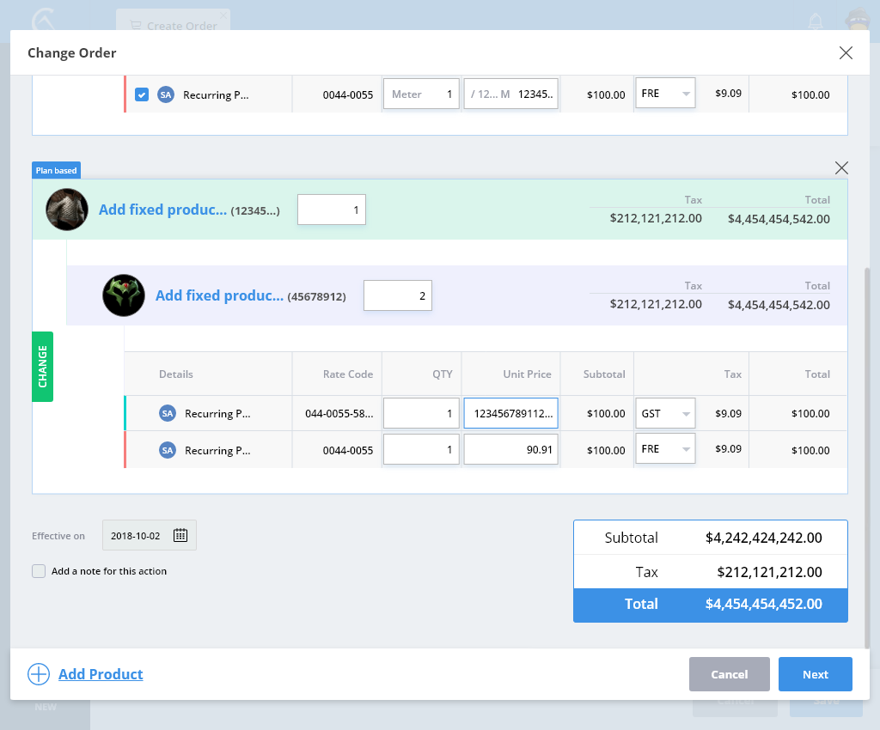Image resolution: width=880 pixels, height=730 pixels.
Task: Click the green mask product thumbnail
Action: click(x=124, y=295)
